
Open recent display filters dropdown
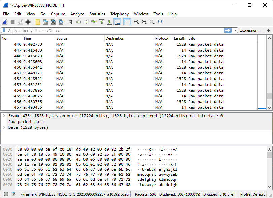pos(235,31)
